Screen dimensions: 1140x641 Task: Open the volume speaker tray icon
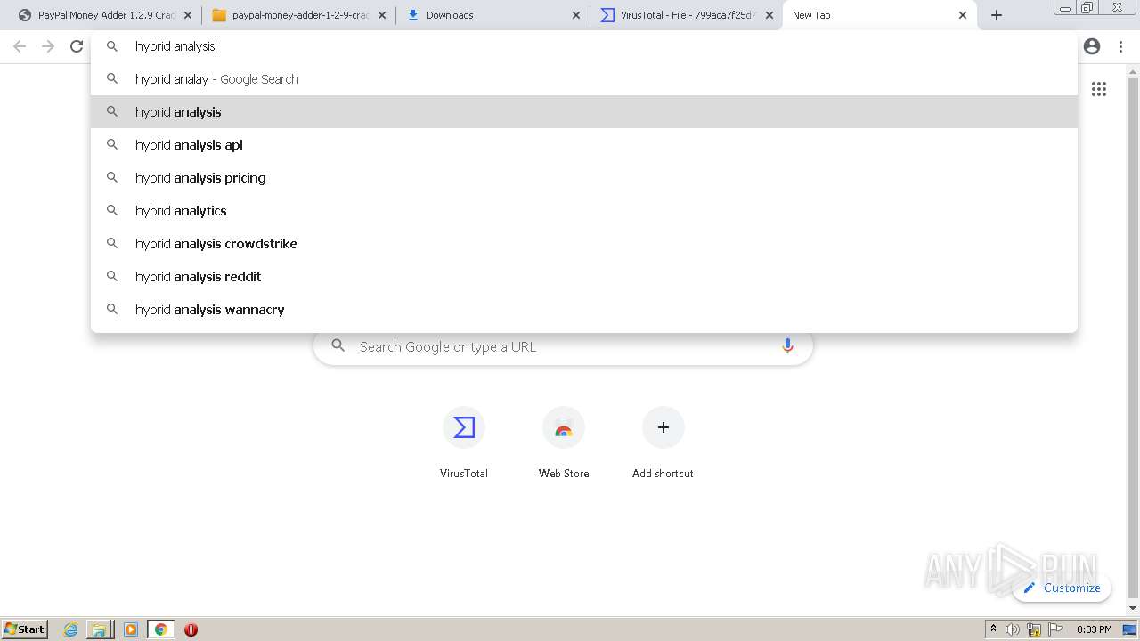1013,629
